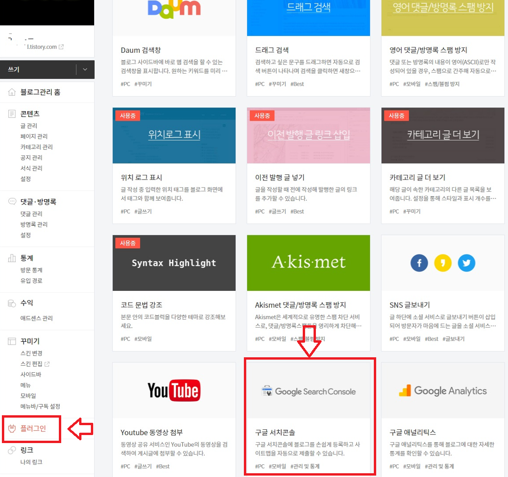Viewport: 508px width, 477px height.
Task: Open the Syntax Highlight plugin banner
Action: (x=174, y=263)
